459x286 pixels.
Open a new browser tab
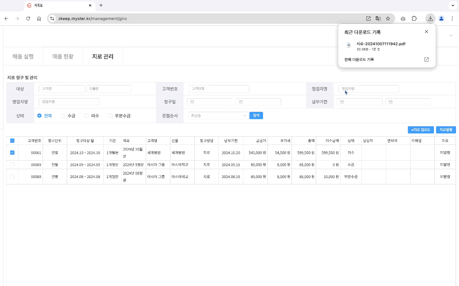101,5
